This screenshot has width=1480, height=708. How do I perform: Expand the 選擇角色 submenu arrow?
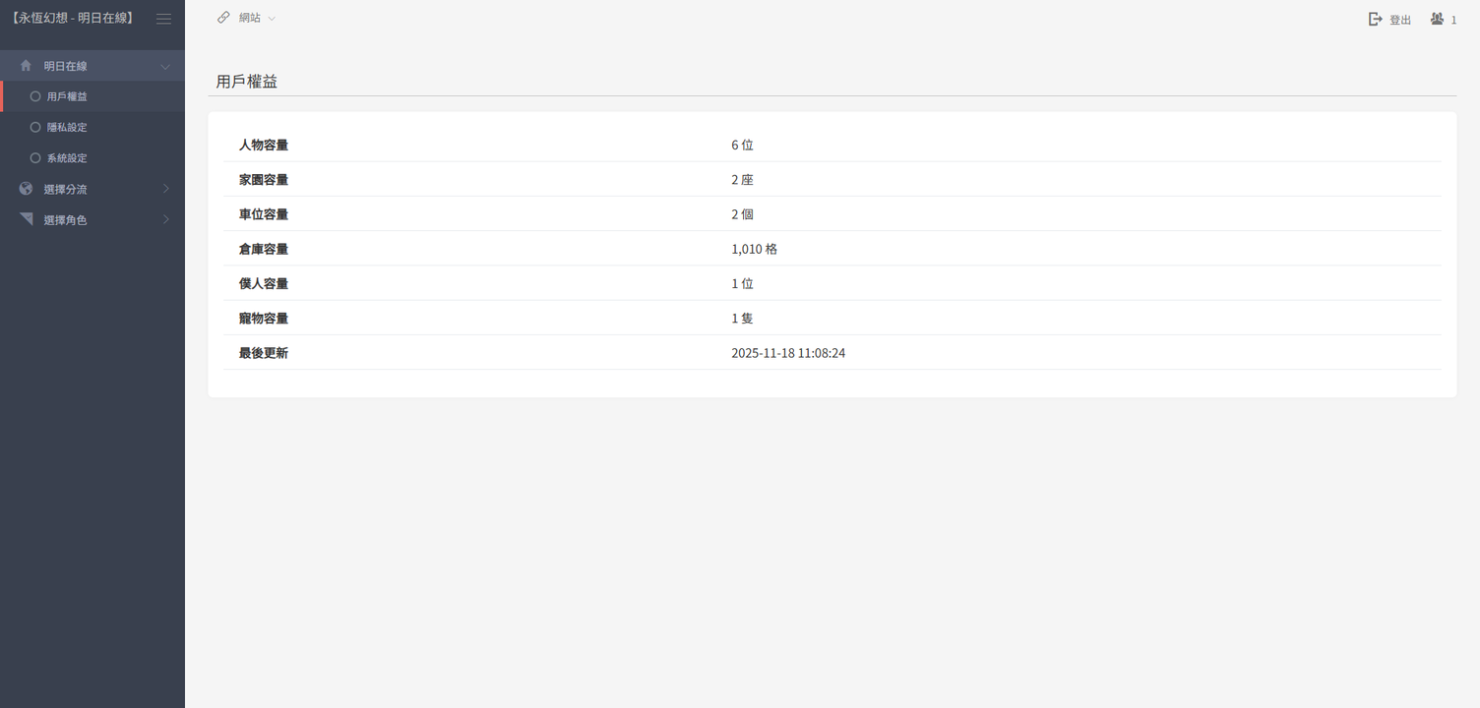(165, 219)
